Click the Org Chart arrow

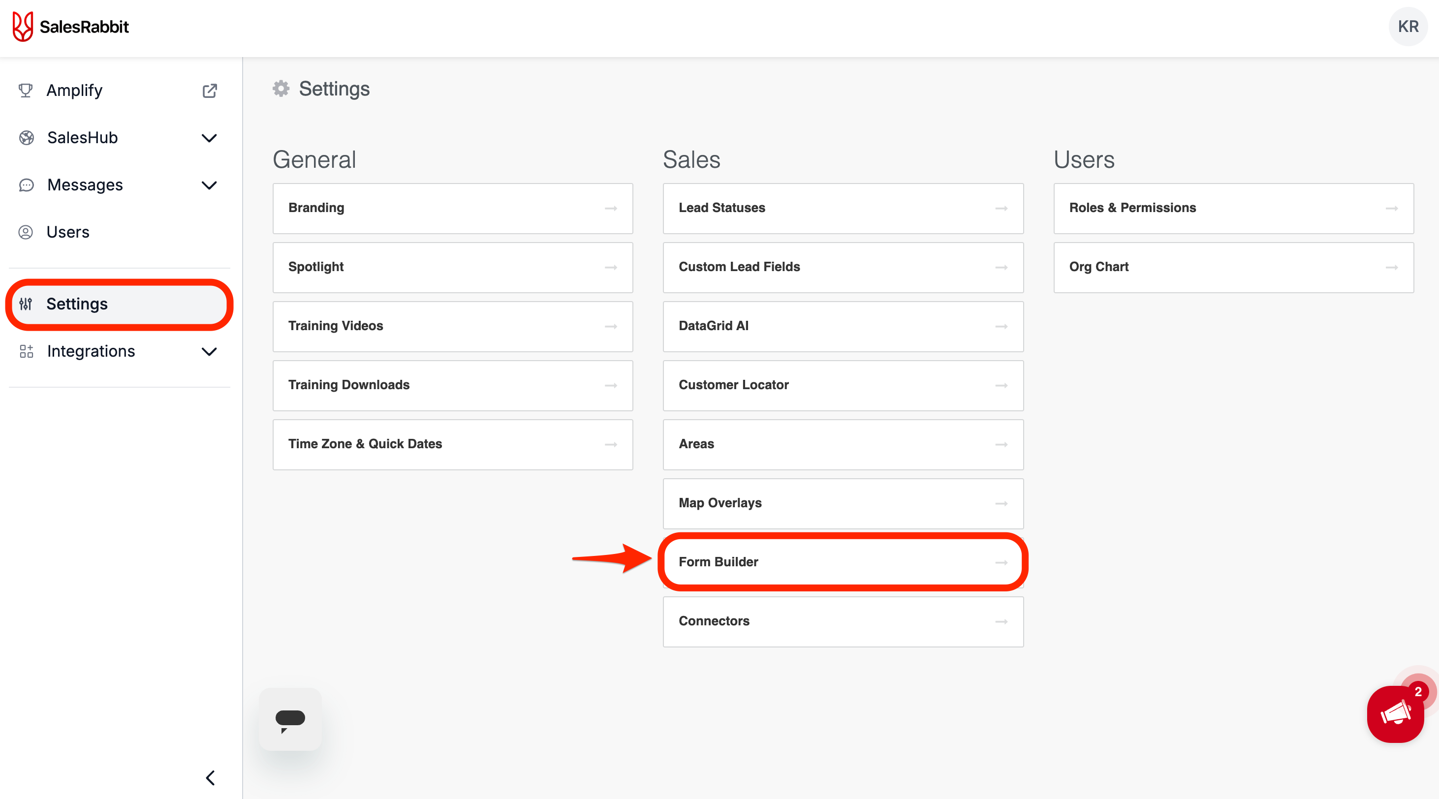point(1392,268)
